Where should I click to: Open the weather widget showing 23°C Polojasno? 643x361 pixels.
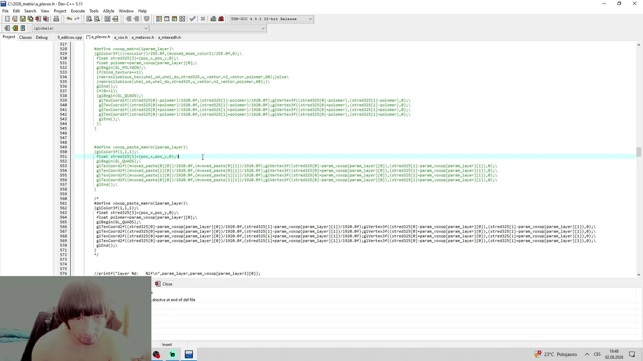click(556, 354)
